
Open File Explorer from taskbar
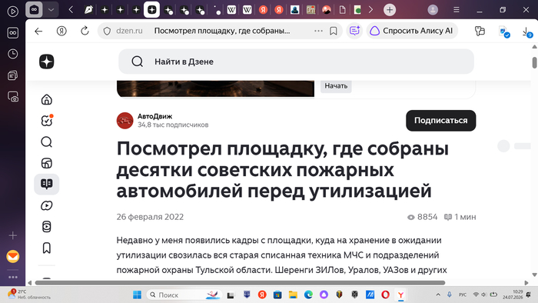click(293, 295)
